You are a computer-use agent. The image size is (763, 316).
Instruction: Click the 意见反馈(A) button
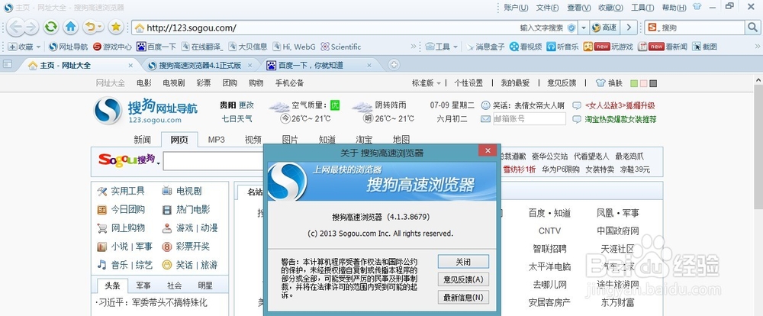click(463, 279)
